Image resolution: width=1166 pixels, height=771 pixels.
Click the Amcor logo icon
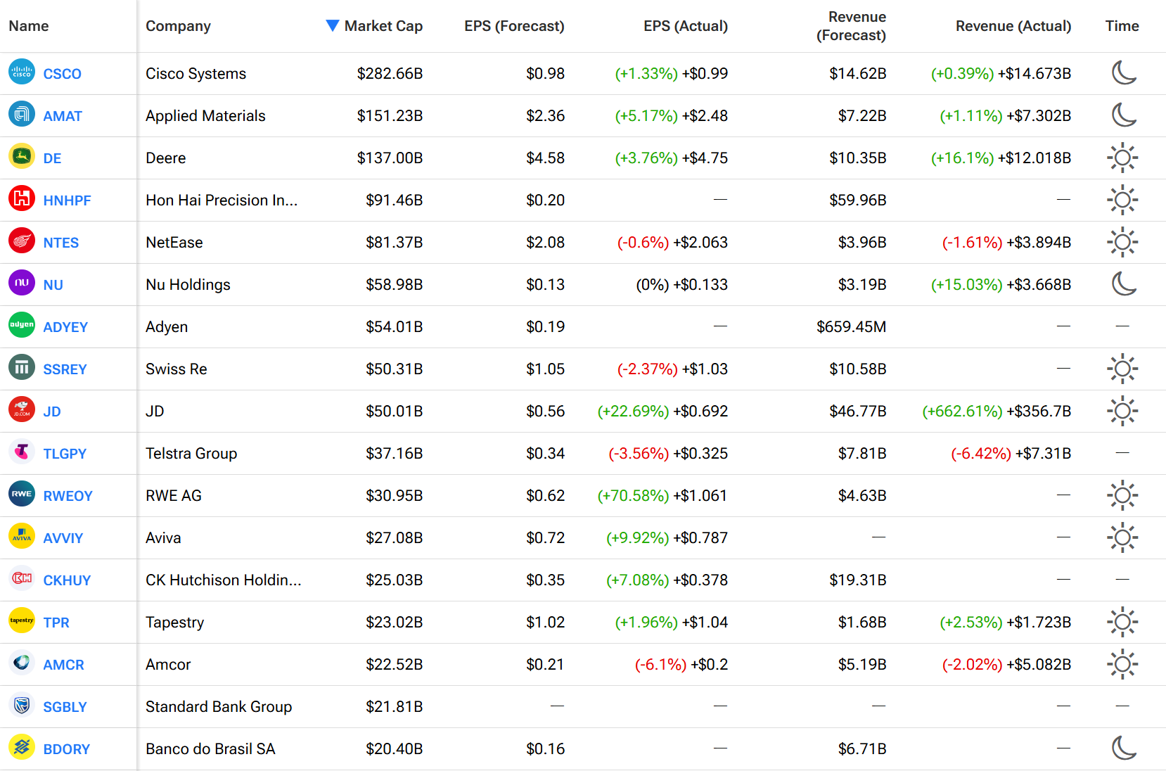point(22,663)
